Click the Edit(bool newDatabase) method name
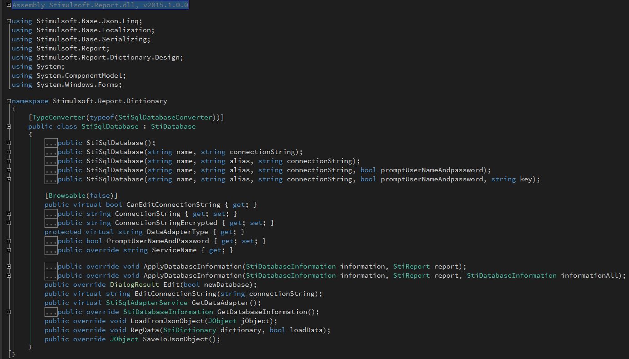The image size is (629, 359). tap(171, 284)
